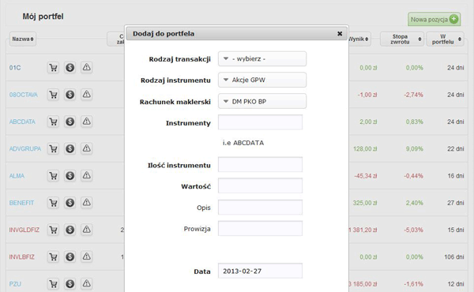Open the Rodzaj transakcji dropdown
The image size is (474, 292).
point(262,59)
